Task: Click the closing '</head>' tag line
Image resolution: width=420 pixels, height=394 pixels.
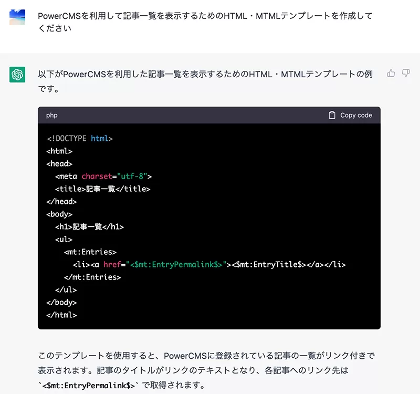Action: tap(61, 201)
